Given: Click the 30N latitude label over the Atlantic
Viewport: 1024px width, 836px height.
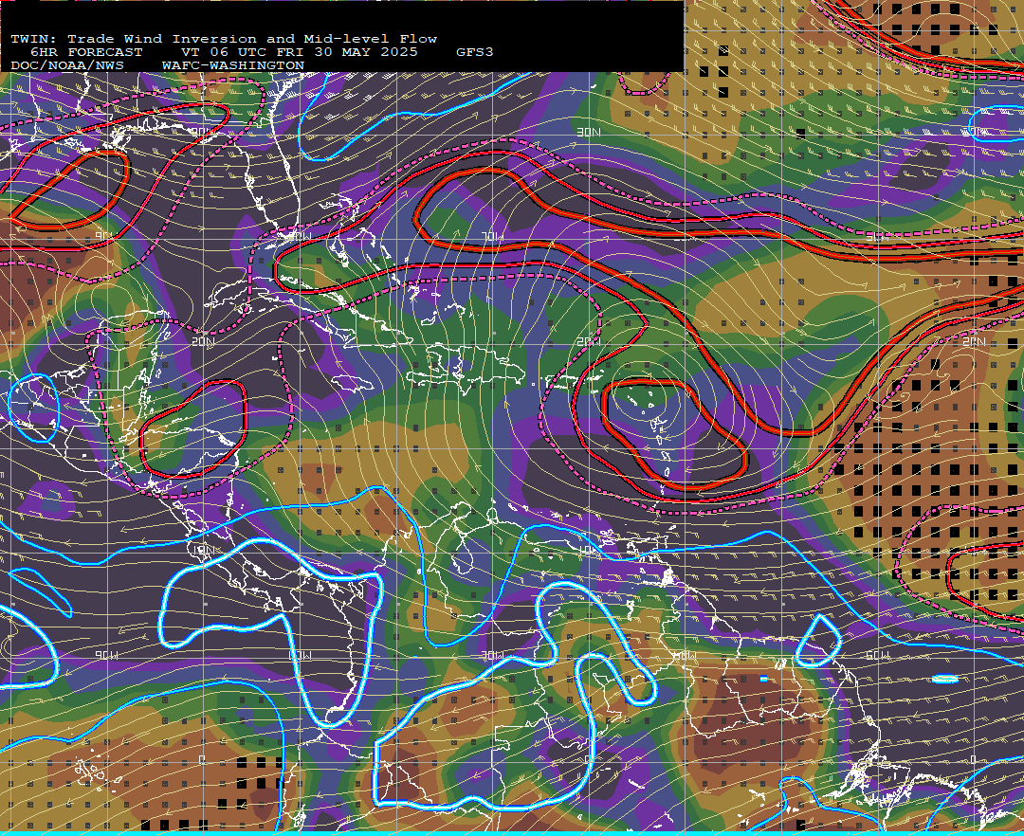Looking at the screenshot, I should (x=589, y=133).
